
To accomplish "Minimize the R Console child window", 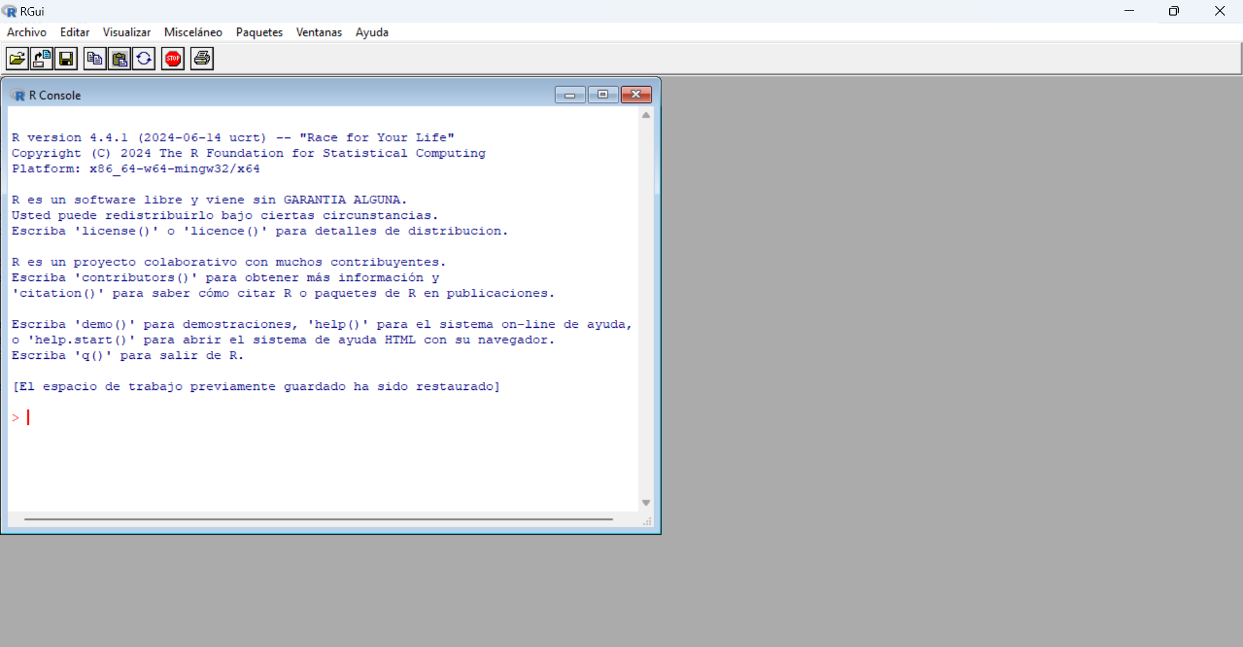I will click(570, 95).
